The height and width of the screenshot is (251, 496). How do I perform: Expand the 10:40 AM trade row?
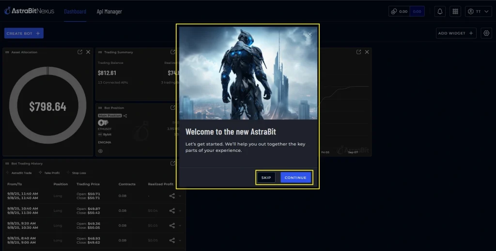pos(180,210)
